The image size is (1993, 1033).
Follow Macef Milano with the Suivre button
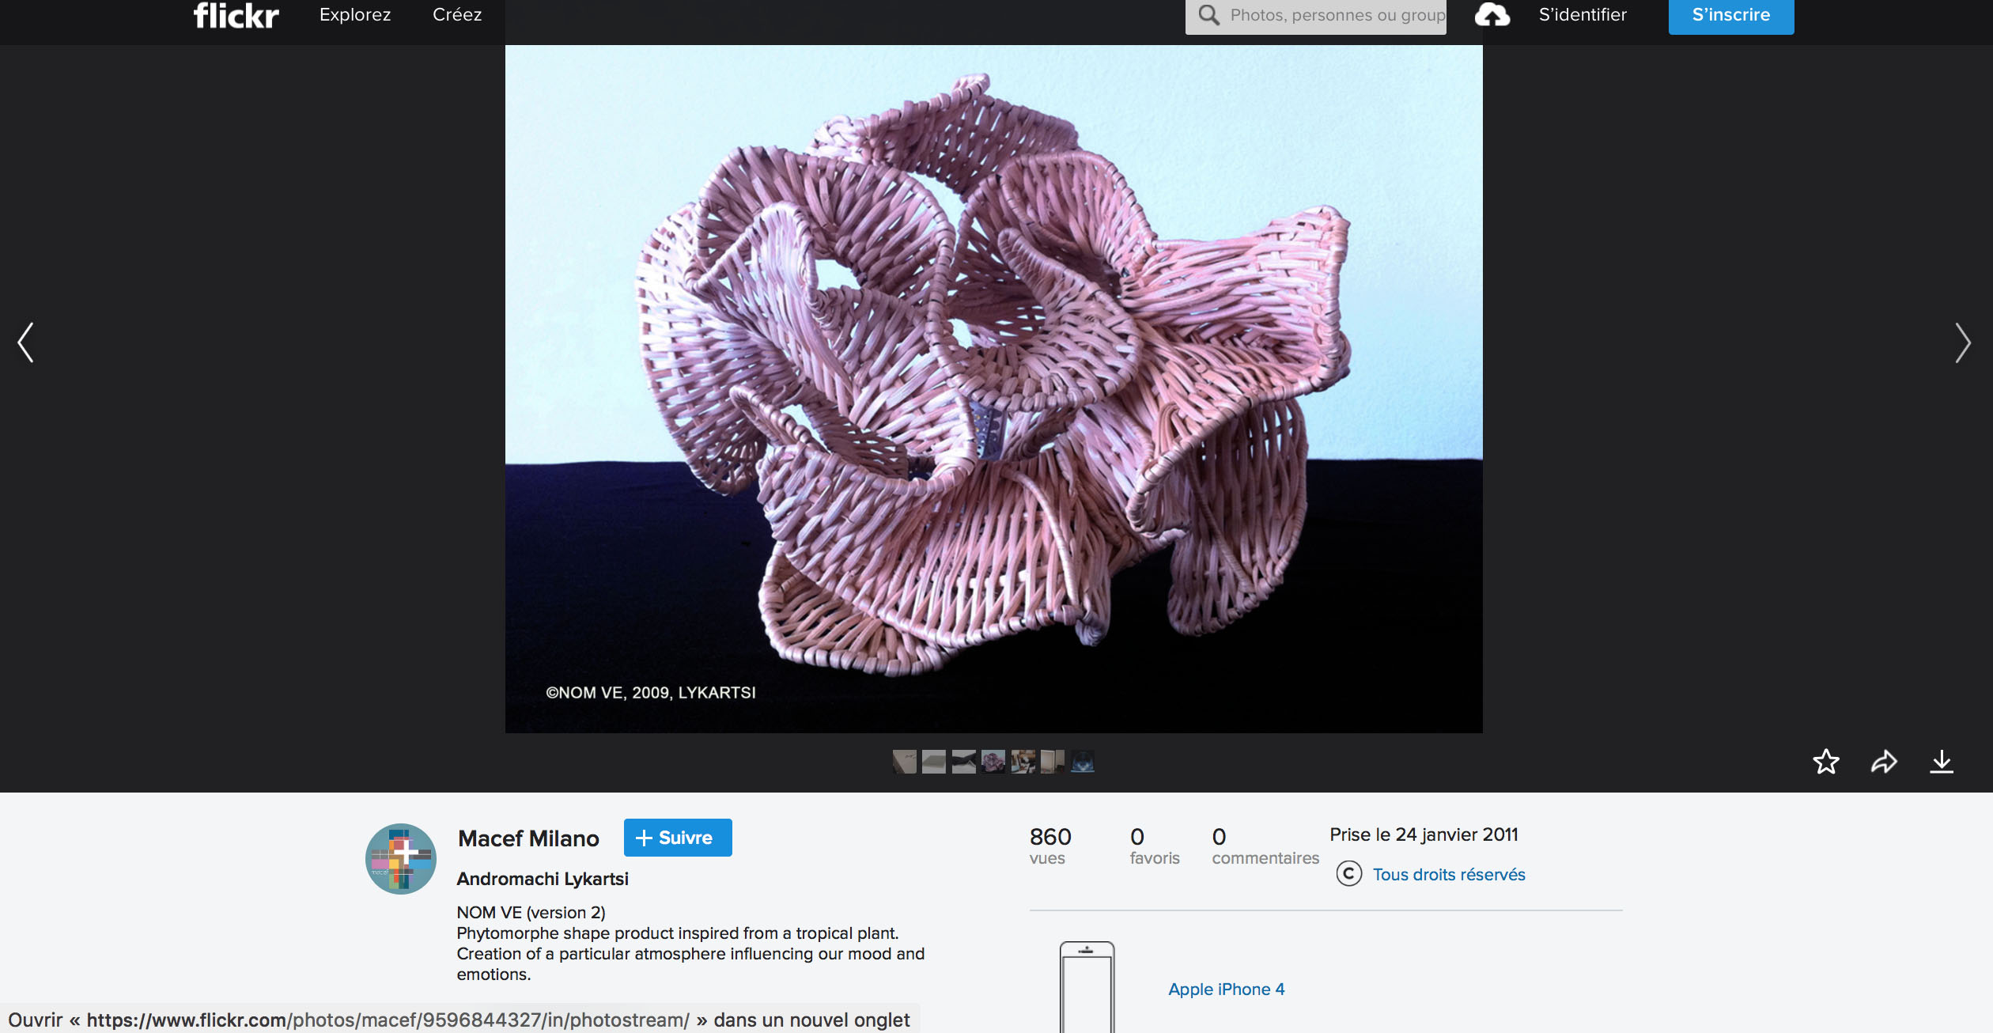coord(678,838)
